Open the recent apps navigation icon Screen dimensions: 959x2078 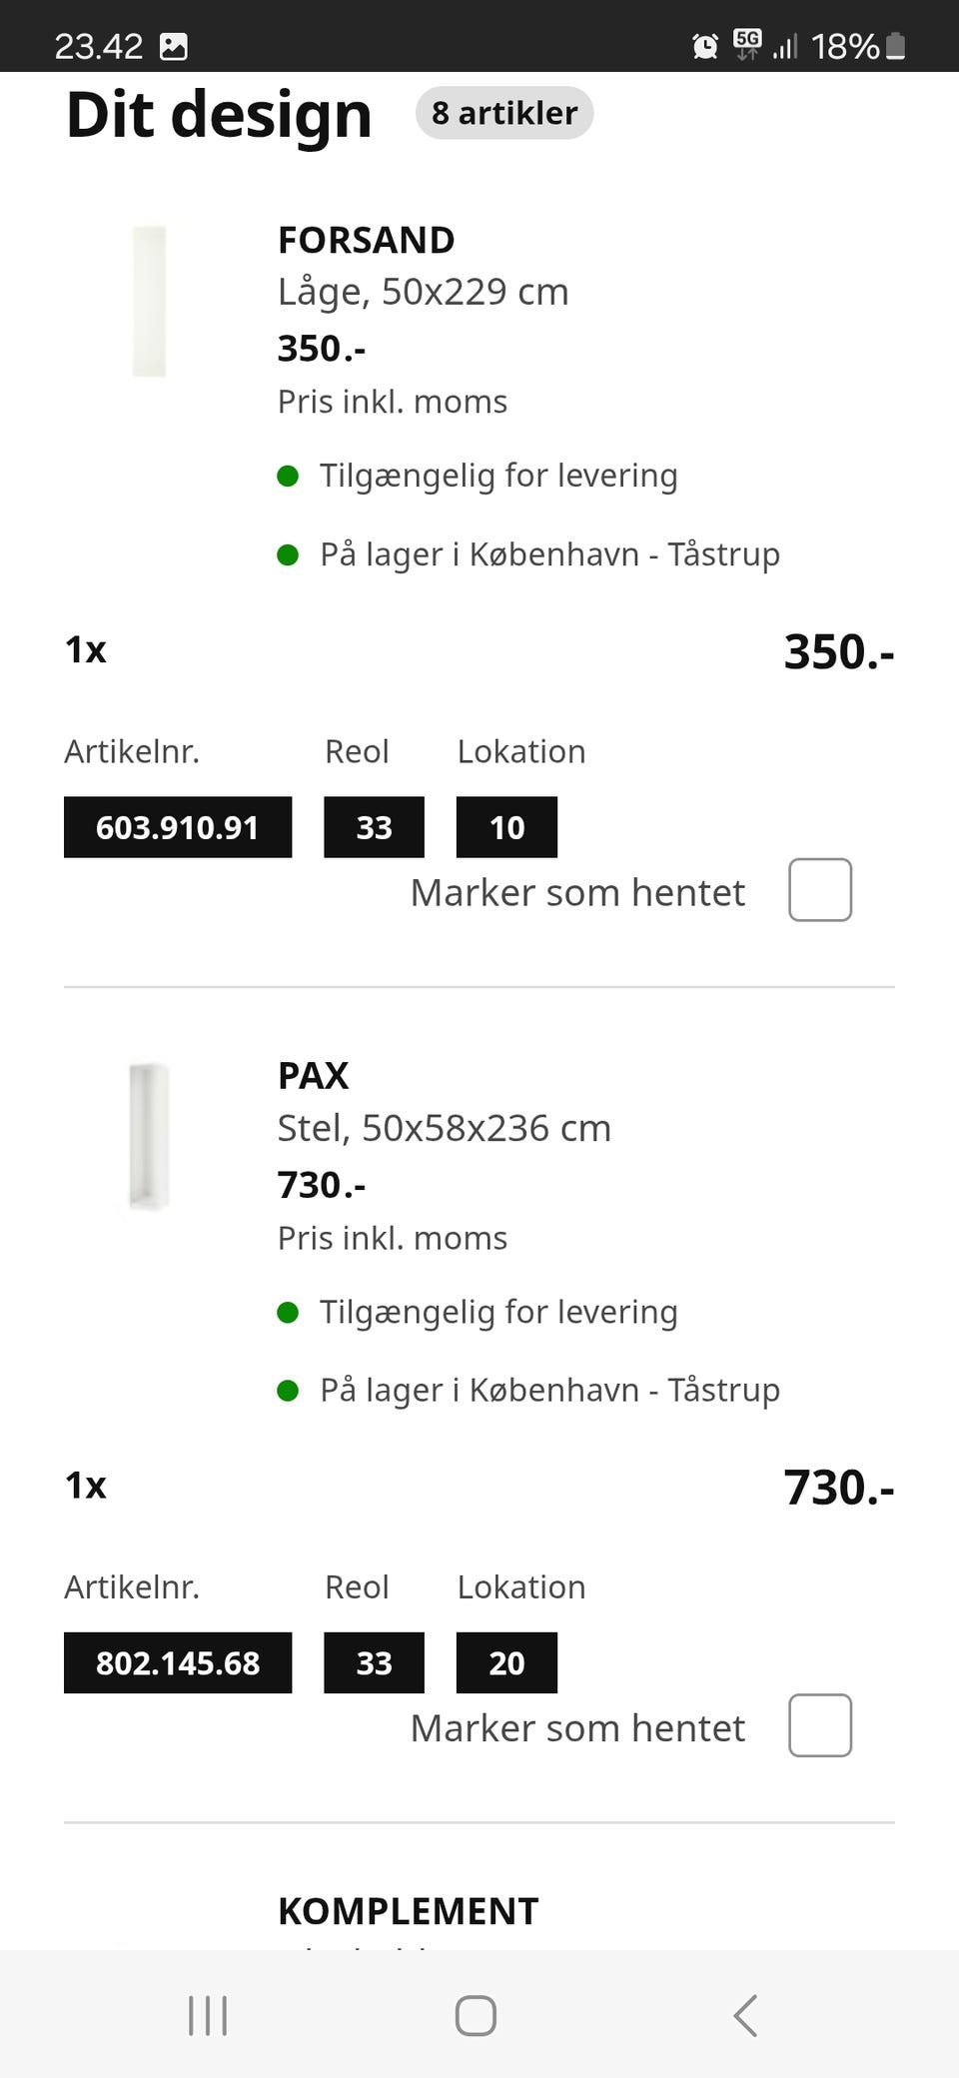(208, 2015)
